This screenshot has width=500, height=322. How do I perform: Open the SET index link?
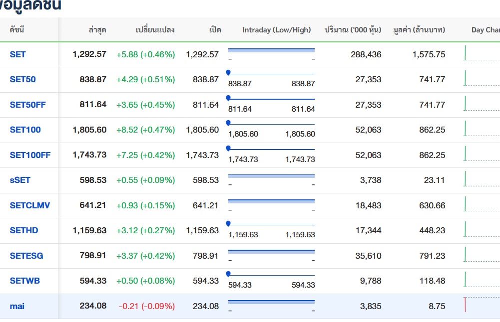(17, 54)
